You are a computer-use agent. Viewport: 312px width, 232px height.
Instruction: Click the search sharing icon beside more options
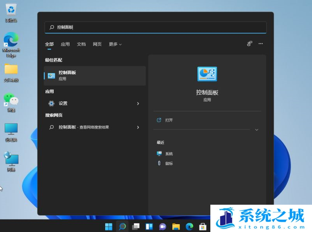[x=249, y=44]
